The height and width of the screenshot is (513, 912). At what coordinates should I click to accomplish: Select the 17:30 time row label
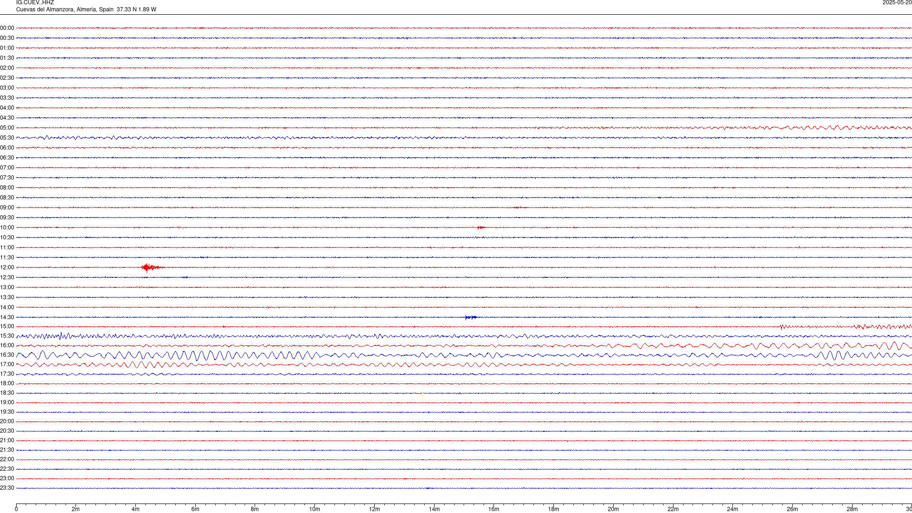point(7,374)
